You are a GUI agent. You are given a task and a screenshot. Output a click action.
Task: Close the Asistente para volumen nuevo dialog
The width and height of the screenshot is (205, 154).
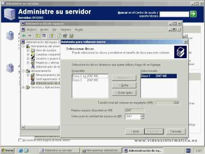point(185,42)
